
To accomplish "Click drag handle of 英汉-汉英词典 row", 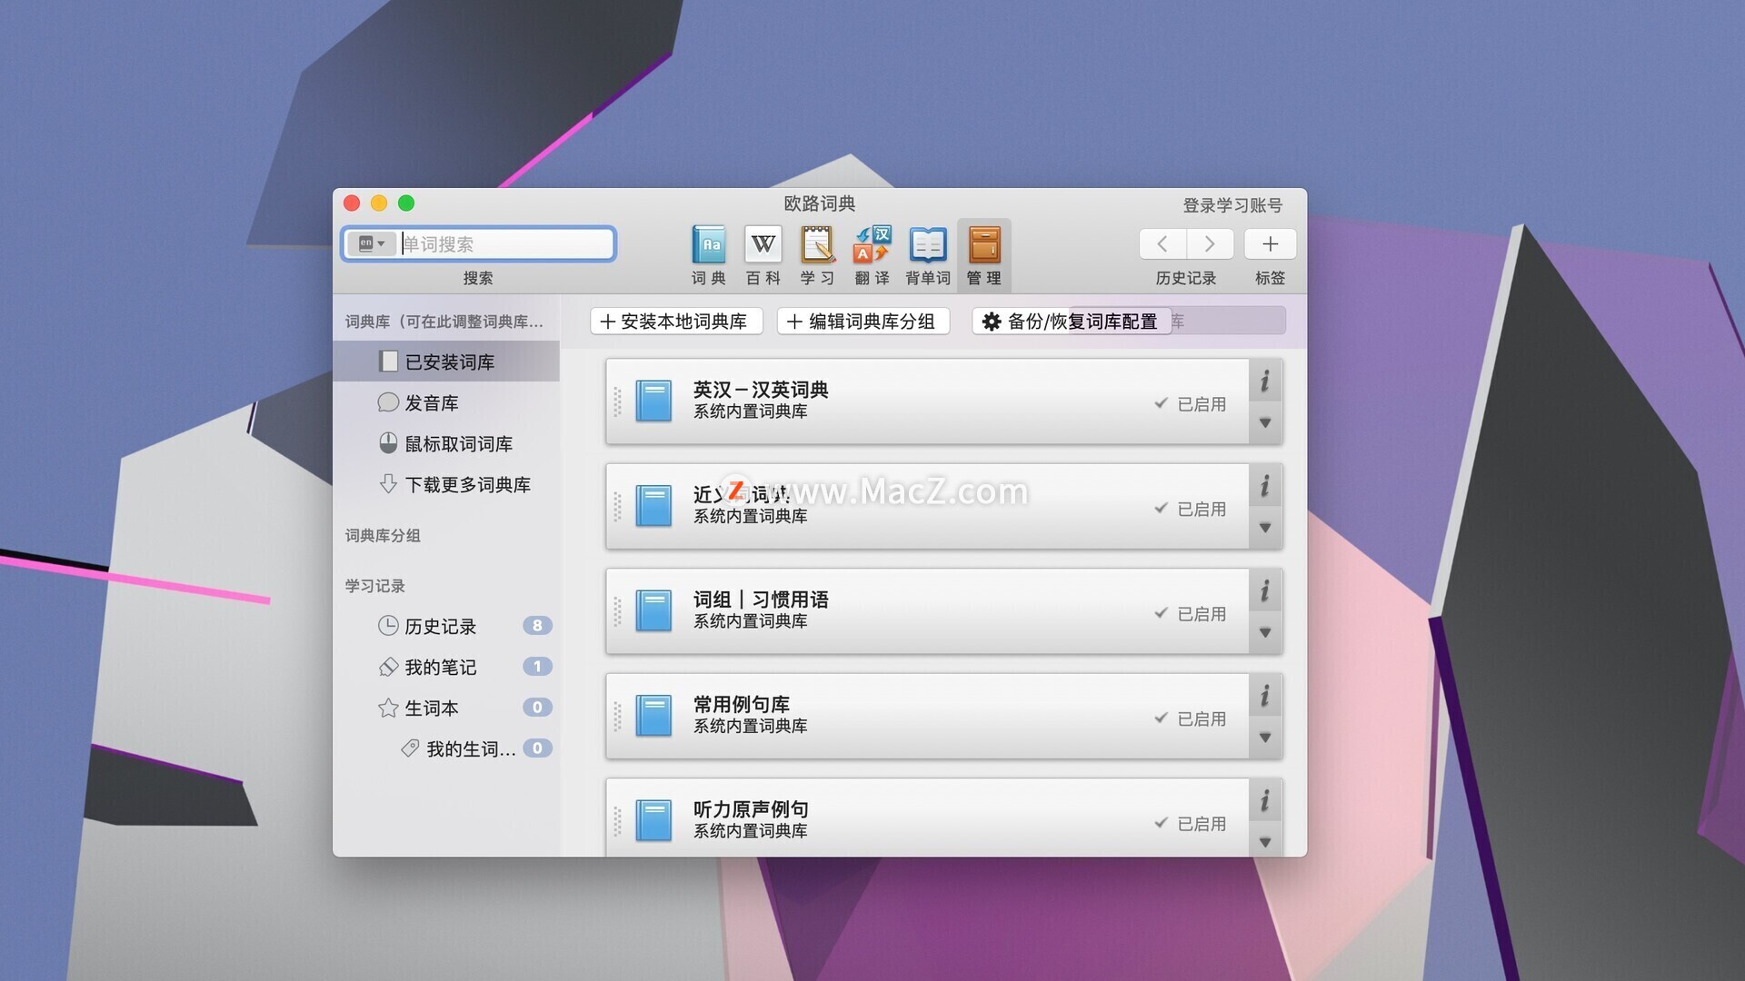I will (x=617, y=401).
